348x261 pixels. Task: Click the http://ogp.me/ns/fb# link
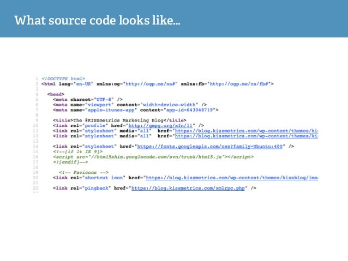(239, 84)
